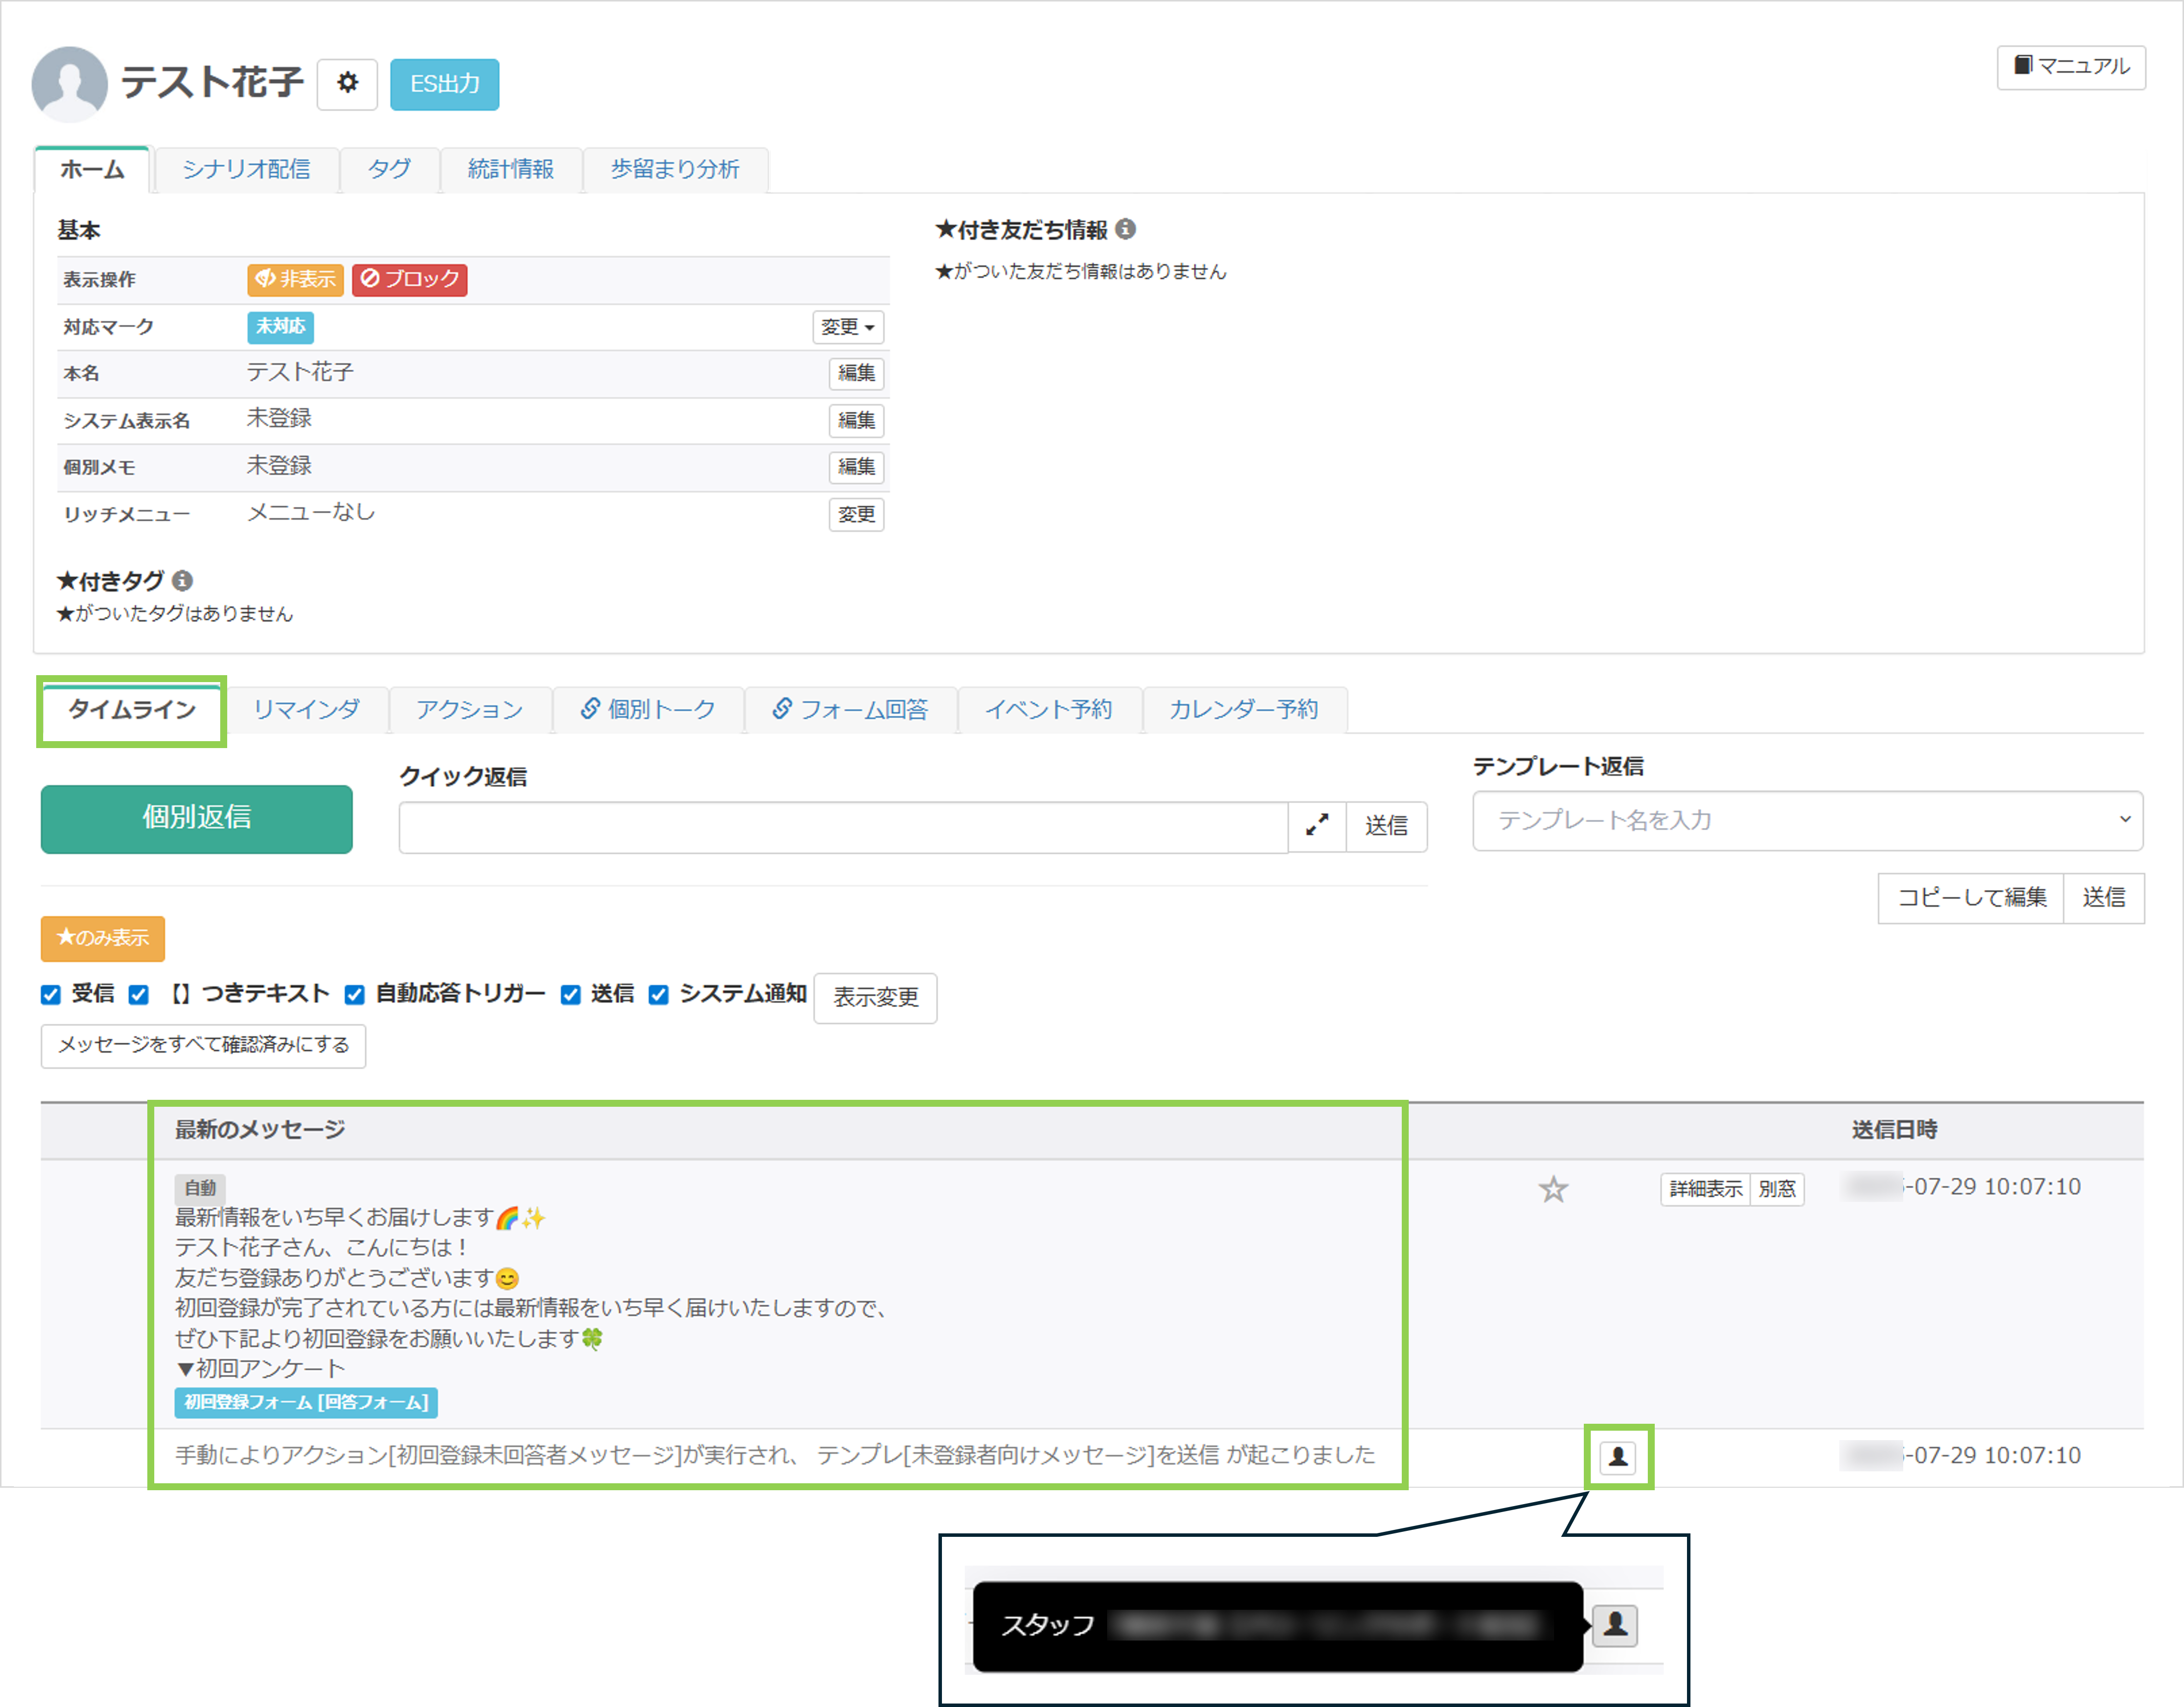Click the 自動 label on the message

click(x=200, y=1188)
